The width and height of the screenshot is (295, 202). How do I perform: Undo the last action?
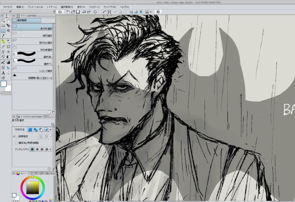point(84,12)
